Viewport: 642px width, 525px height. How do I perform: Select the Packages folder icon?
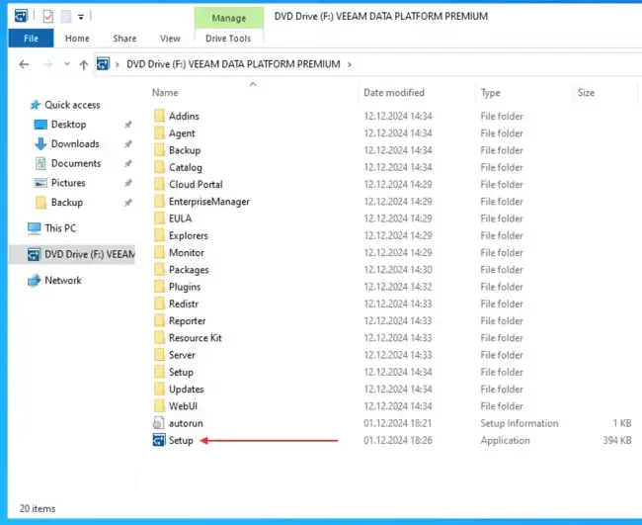click(x=159, y=270)
